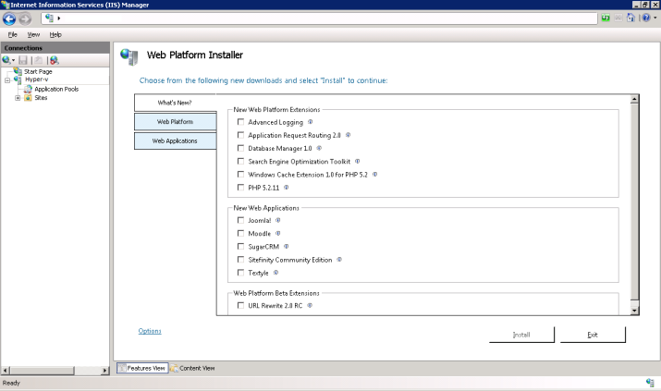Click the Exit button
This screenshot has height=391, width=661.
(x=593, y=334)
